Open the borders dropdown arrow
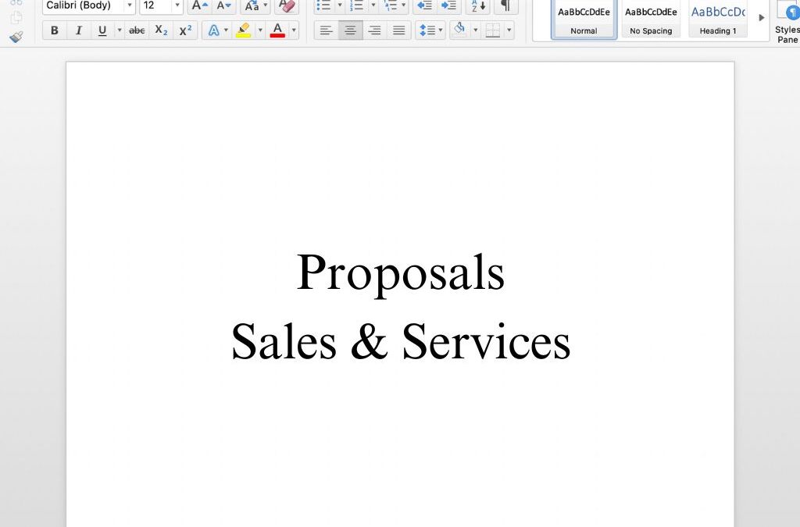This screenshot has width=800, height=527. pos(509,30)
